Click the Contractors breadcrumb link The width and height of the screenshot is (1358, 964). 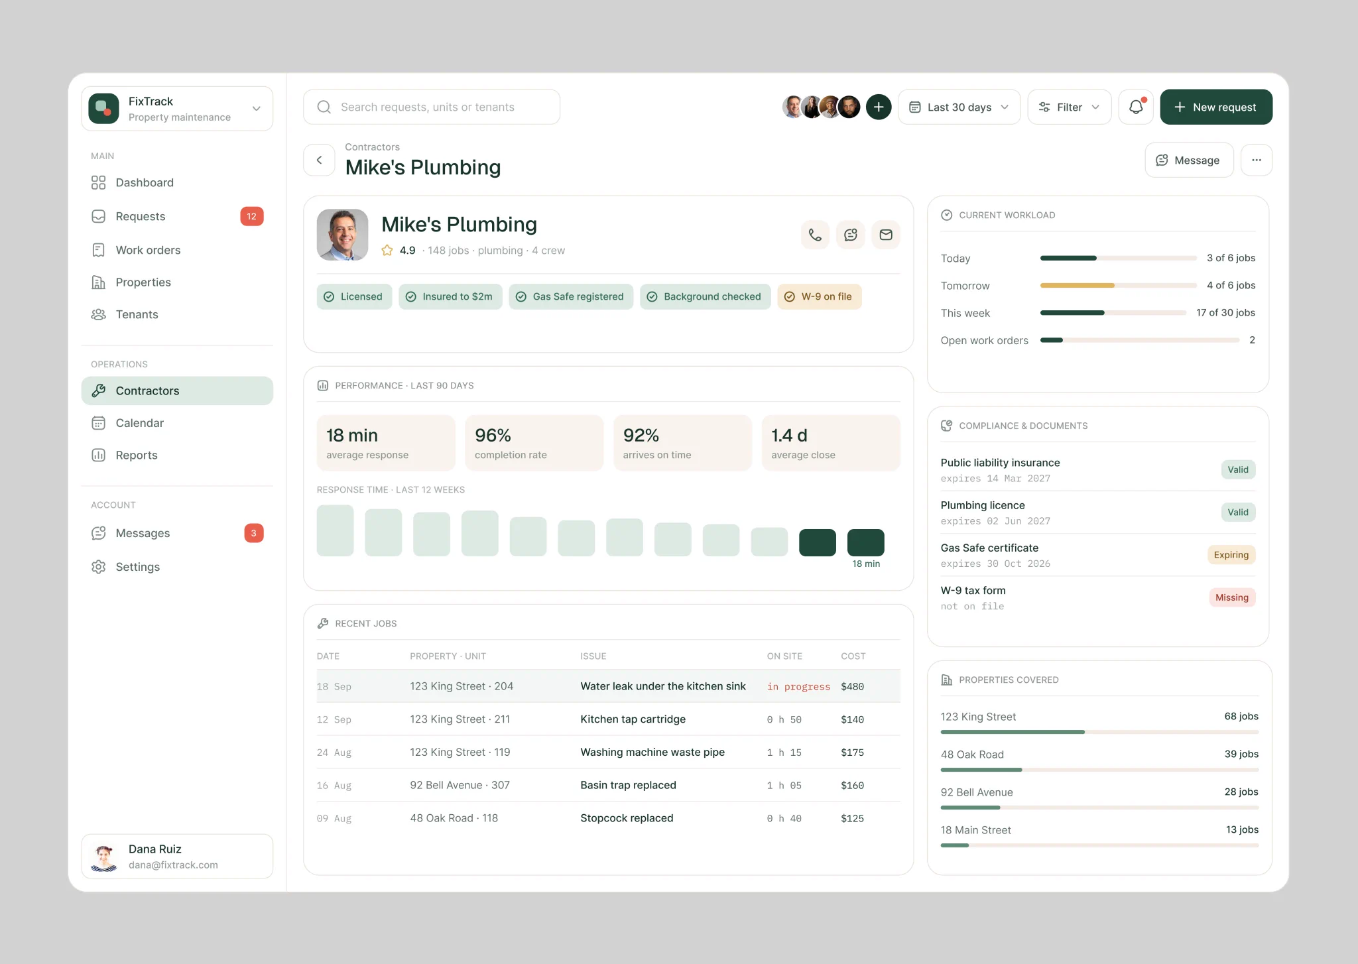(372, 147)
